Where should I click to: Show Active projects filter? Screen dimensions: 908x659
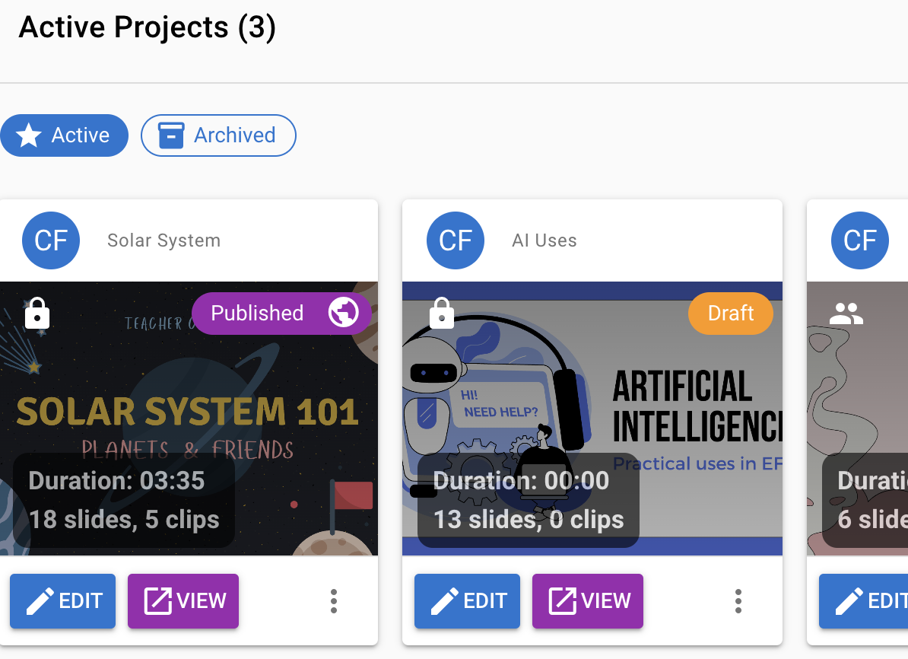[x=64, y=135]
